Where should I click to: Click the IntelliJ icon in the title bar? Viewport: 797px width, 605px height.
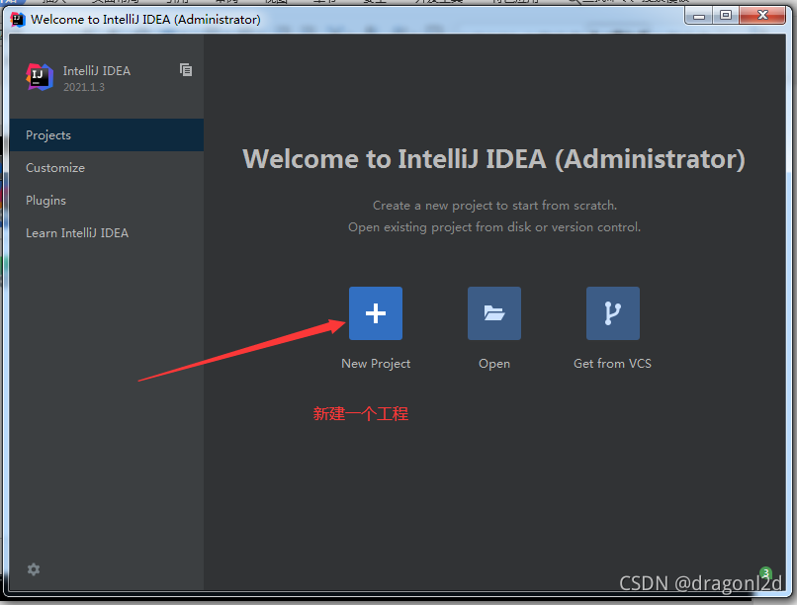pyautogui.click(x=18, y=20)
